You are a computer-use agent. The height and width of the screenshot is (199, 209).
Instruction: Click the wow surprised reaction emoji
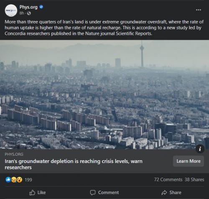point(20,180)
